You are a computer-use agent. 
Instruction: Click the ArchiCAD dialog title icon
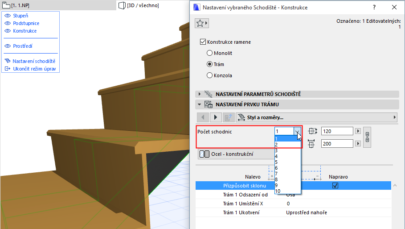coord(197,7)
